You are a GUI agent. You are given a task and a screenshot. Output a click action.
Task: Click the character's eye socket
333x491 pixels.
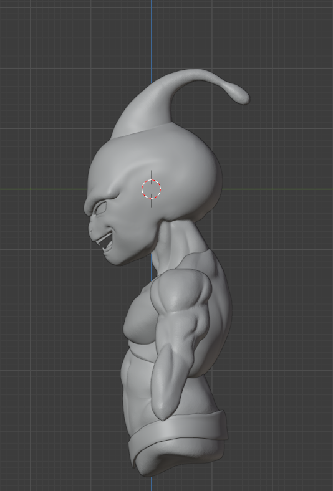pos(100,208)
